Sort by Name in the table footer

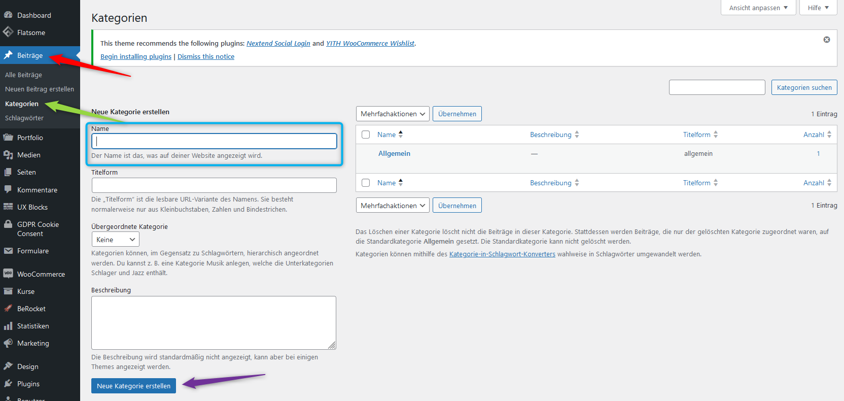(390, 183)
